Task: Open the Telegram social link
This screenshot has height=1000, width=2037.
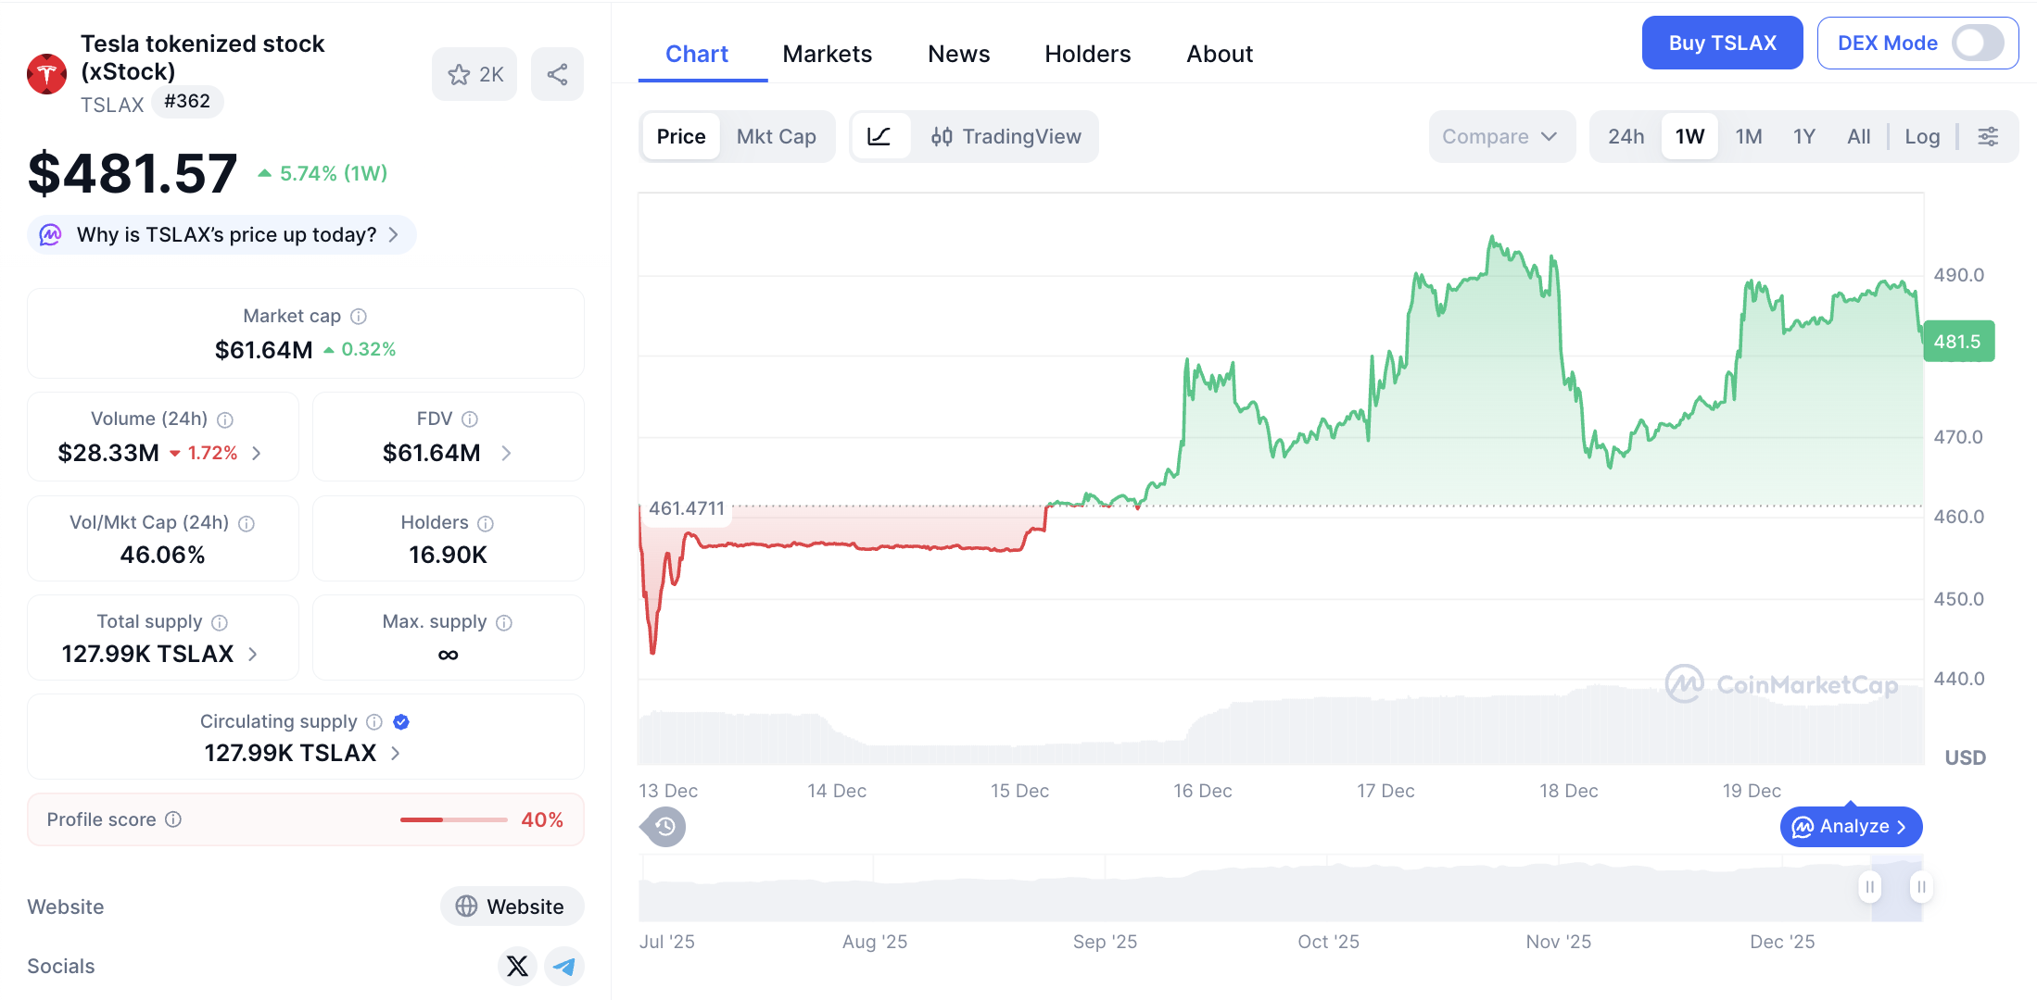Action: click(x=563, y=967)
